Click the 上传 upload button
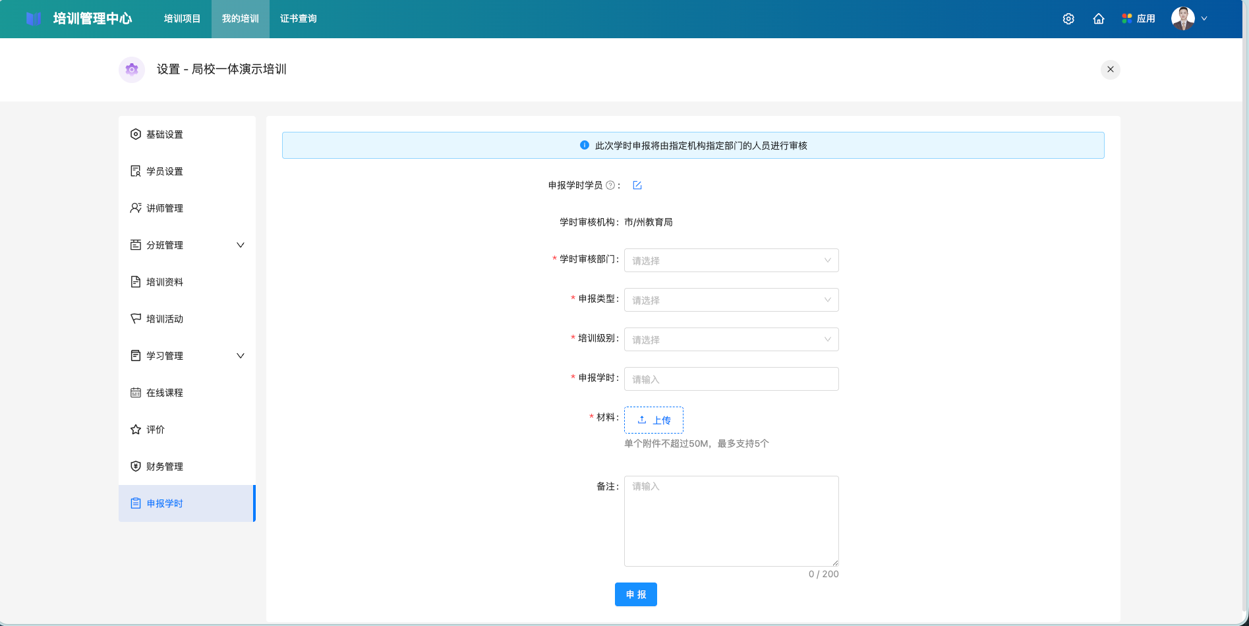The image size is (1249, 626). [x=653, y=420]
